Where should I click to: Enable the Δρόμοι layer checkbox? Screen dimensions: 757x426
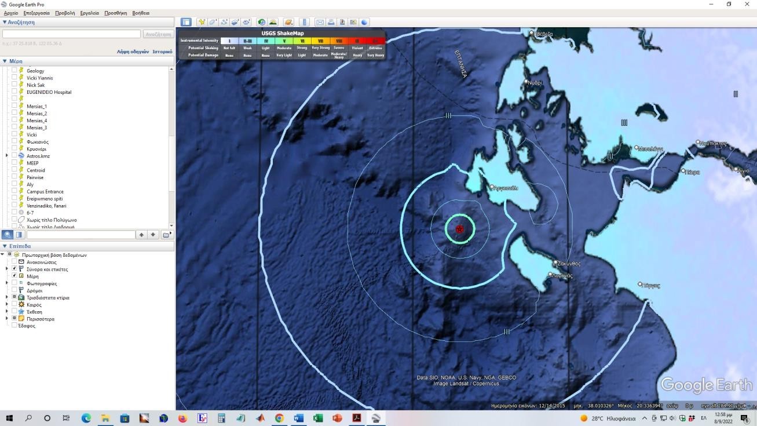click(x=14, y=290)
